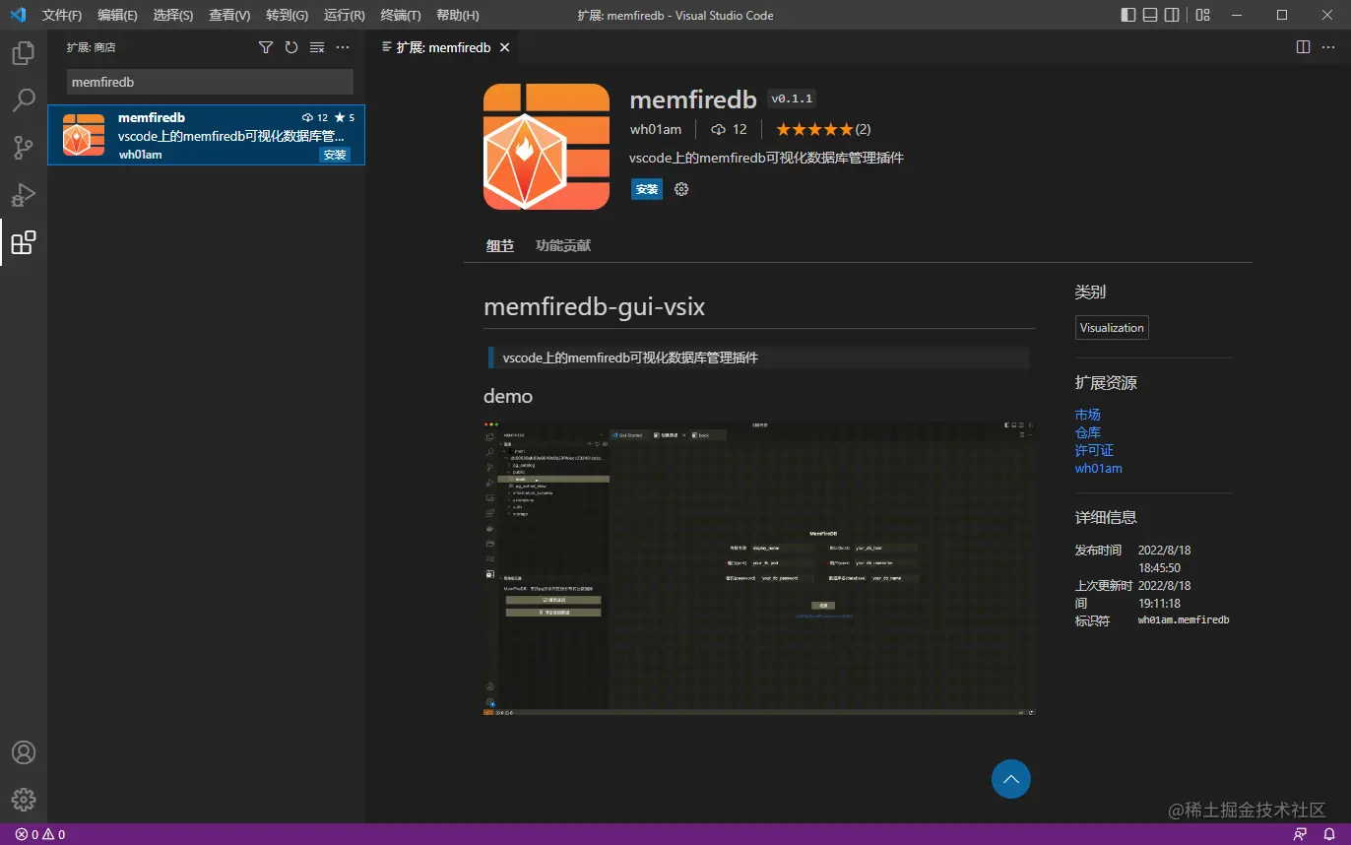Open the demo screenshot image
The image size is (1351, 845).
(759, 568)
